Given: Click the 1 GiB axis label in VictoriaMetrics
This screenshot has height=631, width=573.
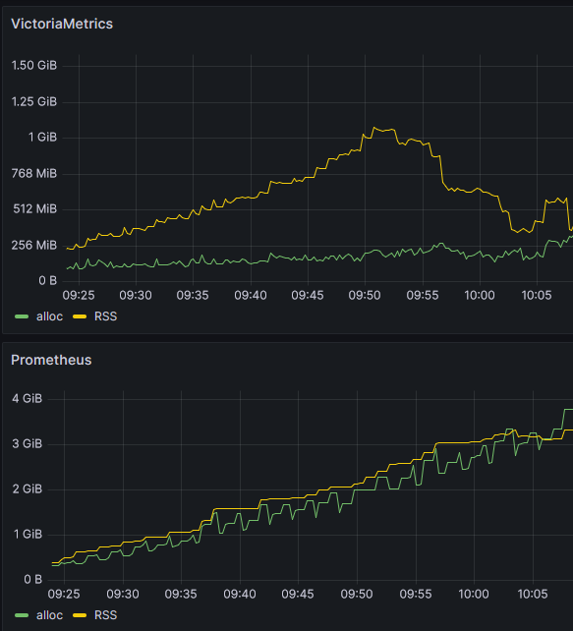Looking at the screenshot, I should (x=42, y=138).
